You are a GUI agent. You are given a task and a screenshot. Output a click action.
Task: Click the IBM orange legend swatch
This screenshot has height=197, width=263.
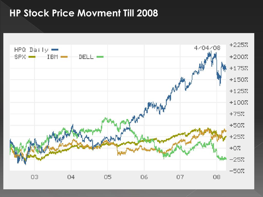64,57
